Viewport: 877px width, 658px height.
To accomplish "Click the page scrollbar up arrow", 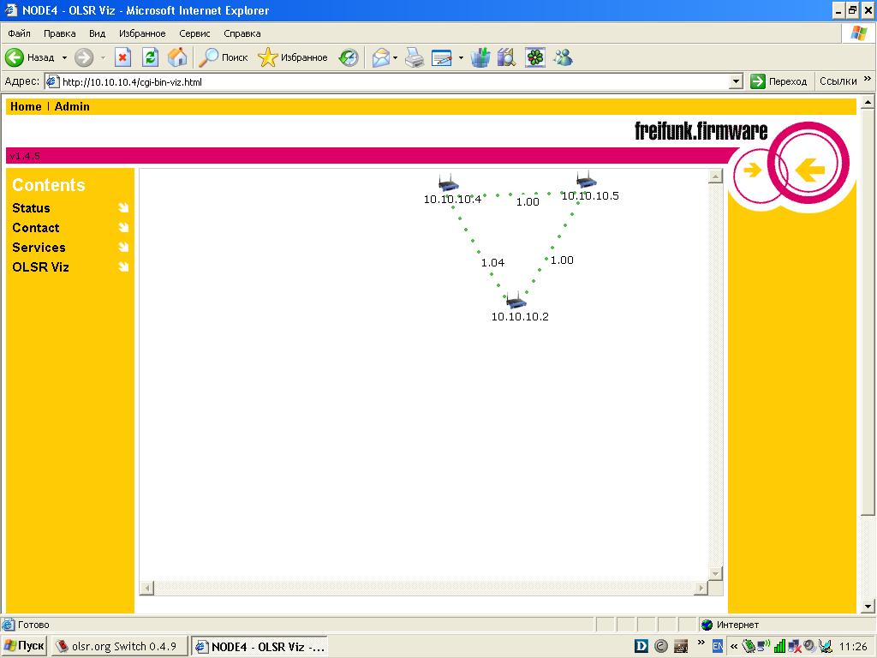I will point(868,103).
